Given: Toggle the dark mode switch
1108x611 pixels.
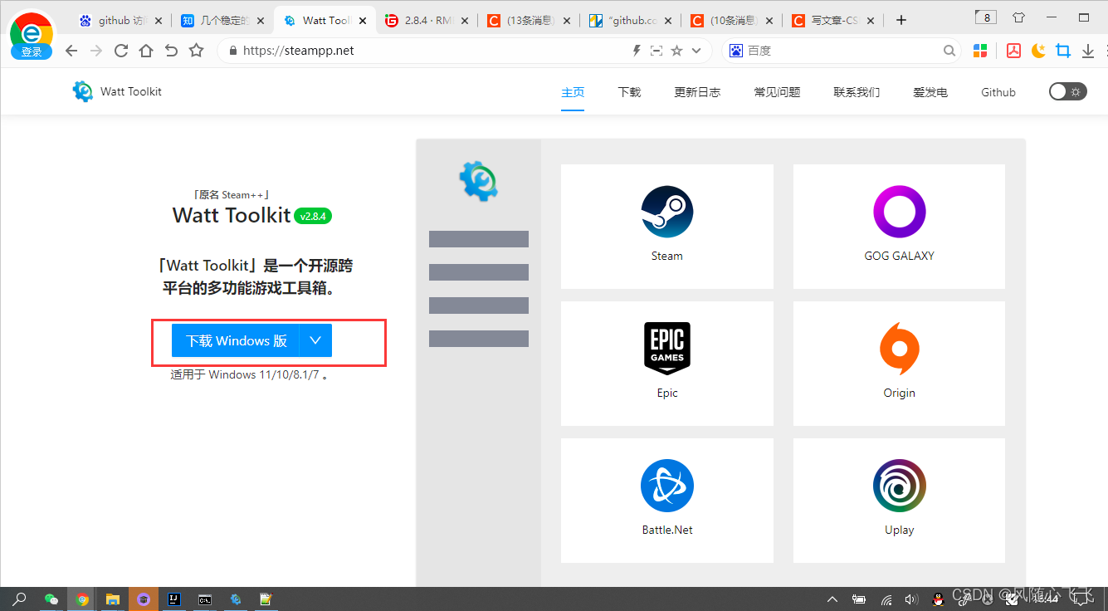Looking at the screenshot, I should (1067, 91).
